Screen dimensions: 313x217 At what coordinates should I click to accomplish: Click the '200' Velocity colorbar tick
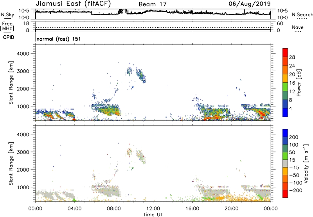click(294, 137)
